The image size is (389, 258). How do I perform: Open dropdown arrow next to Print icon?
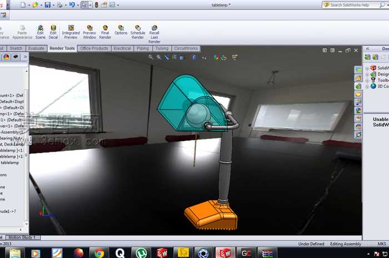65,5
